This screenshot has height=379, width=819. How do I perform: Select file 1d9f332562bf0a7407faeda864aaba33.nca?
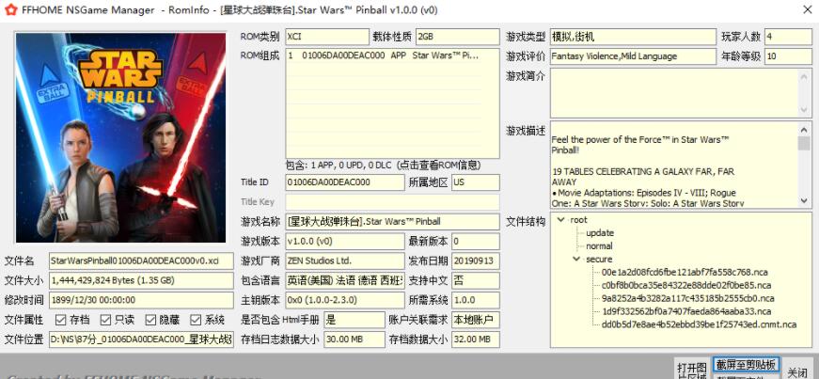point(686,311)
